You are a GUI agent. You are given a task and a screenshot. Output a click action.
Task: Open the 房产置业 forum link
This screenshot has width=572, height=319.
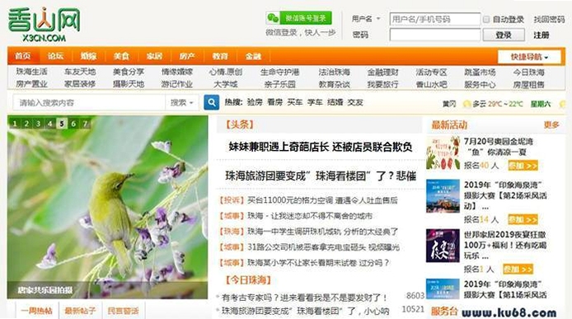(32, 84)
